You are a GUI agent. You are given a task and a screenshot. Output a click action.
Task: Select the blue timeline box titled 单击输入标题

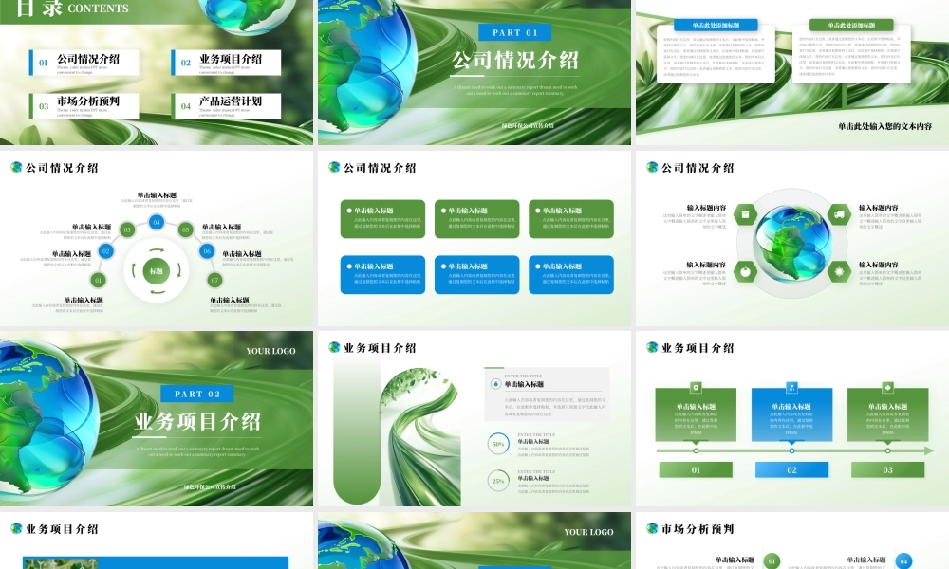791,414
